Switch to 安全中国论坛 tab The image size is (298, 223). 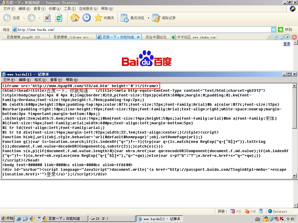156,37
